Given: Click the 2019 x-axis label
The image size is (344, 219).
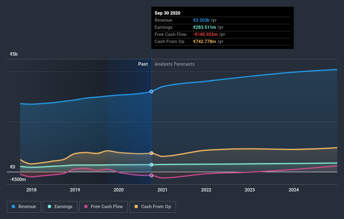Looking at the screenshot, I should pyautogui.click(x=75, y=190).
